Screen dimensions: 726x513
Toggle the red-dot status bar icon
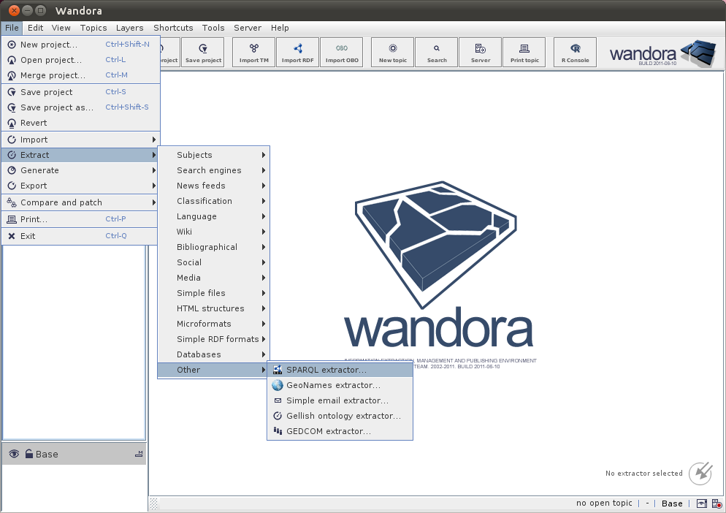point(717,503)
